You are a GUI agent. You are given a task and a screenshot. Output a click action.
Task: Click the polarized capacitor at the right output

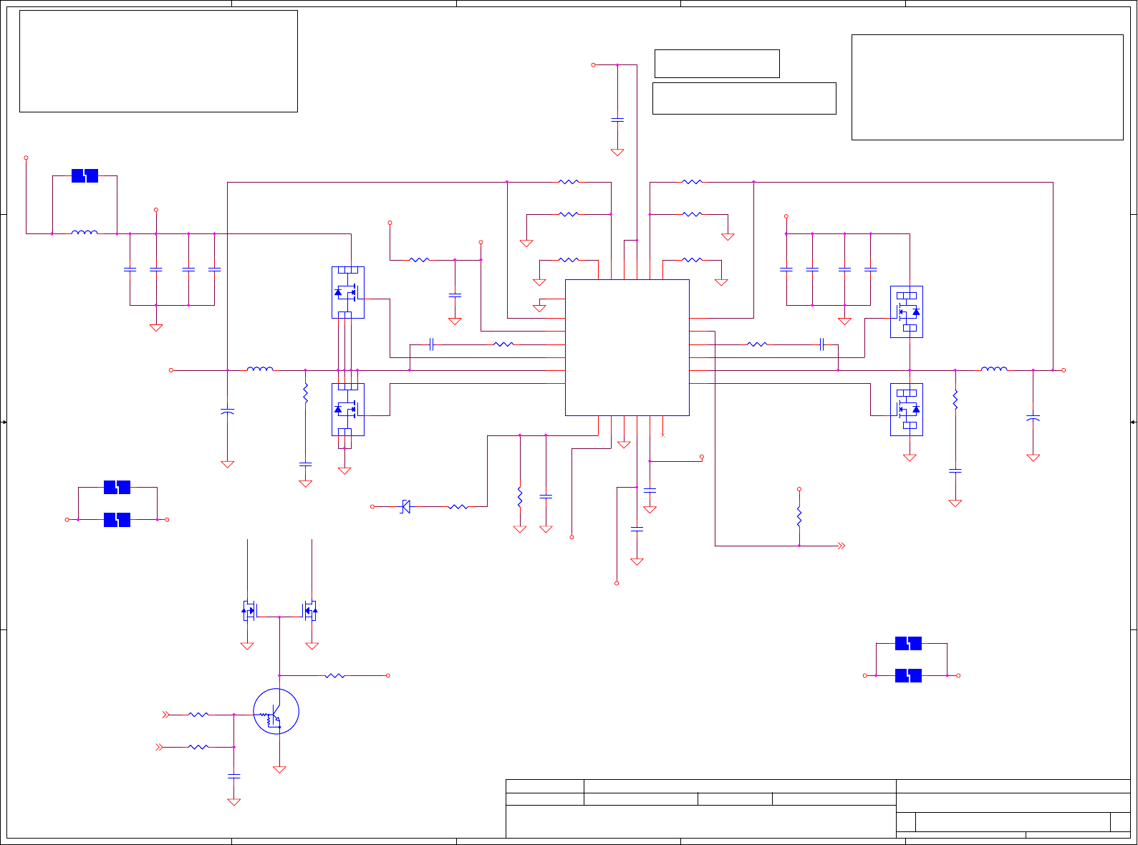click(1033, 417)
